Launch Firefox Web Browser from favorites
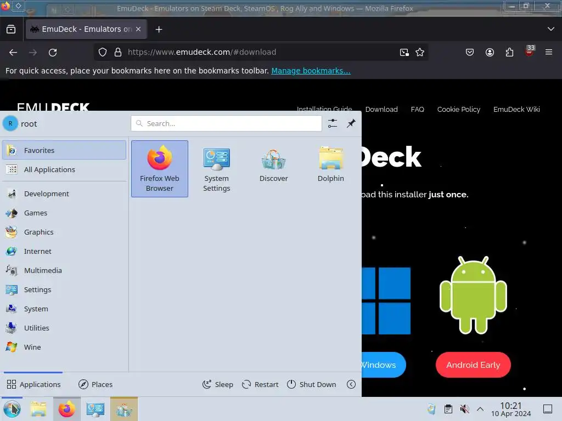The image size is (562, 421). 160,169
